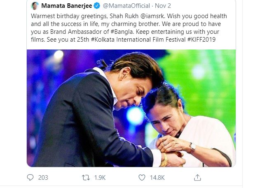The height and width of the screenshot is (188, 255).
Task: Click the 14.8K likes count
Action: point(157,178)
